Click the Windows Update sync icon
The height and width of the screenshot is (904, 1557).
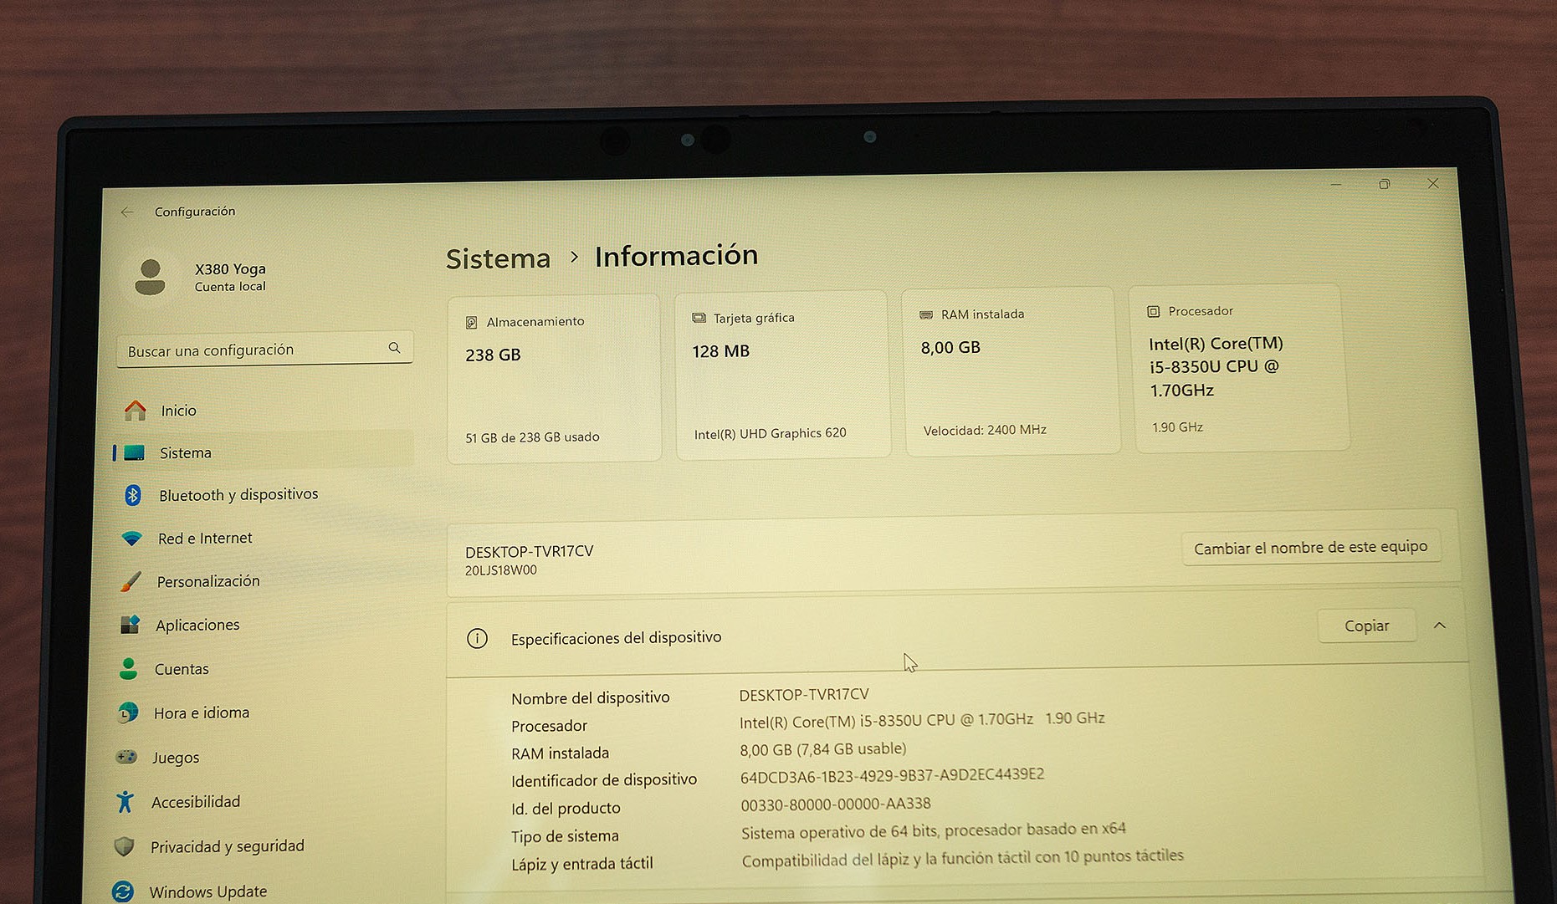click(x=123, y=891)
